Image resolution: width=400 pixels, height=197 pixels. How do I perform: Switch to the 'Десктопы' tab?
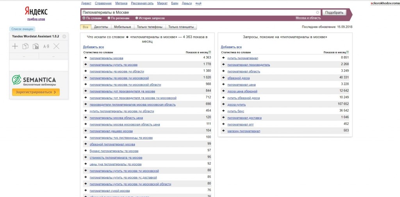(101, 27)
